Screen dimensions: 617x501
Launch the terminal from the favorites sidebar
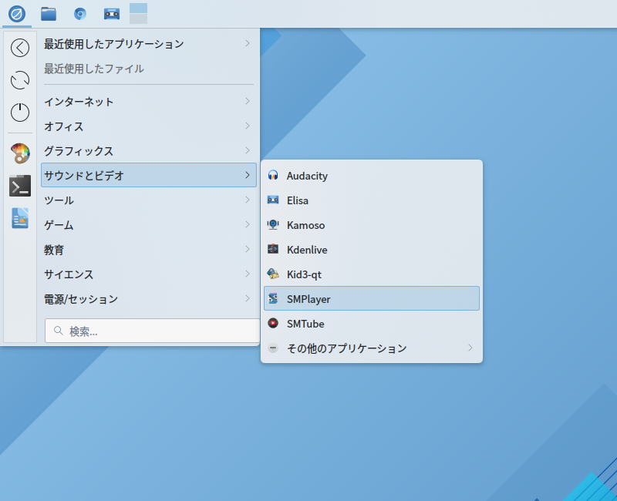click(20, 186)
